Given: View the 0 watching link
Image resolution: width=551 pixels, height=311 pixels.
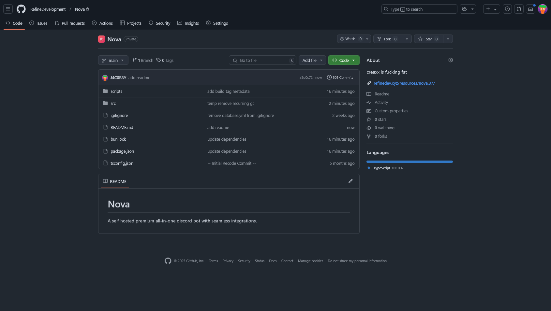Looking at the screenshot, I should pyautogui.click(x=380, y=128).
